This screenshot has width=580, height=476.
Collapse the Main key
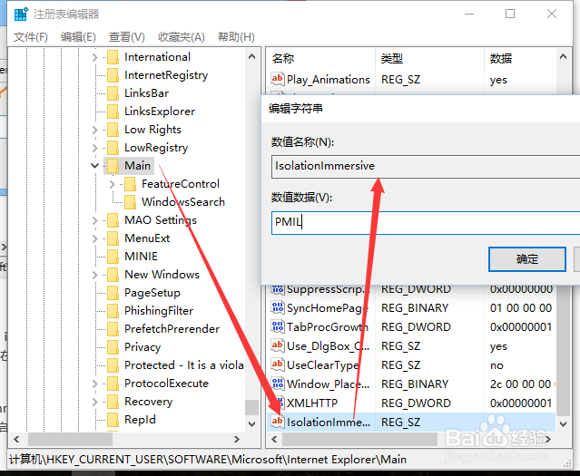click(x=94, y=166)
